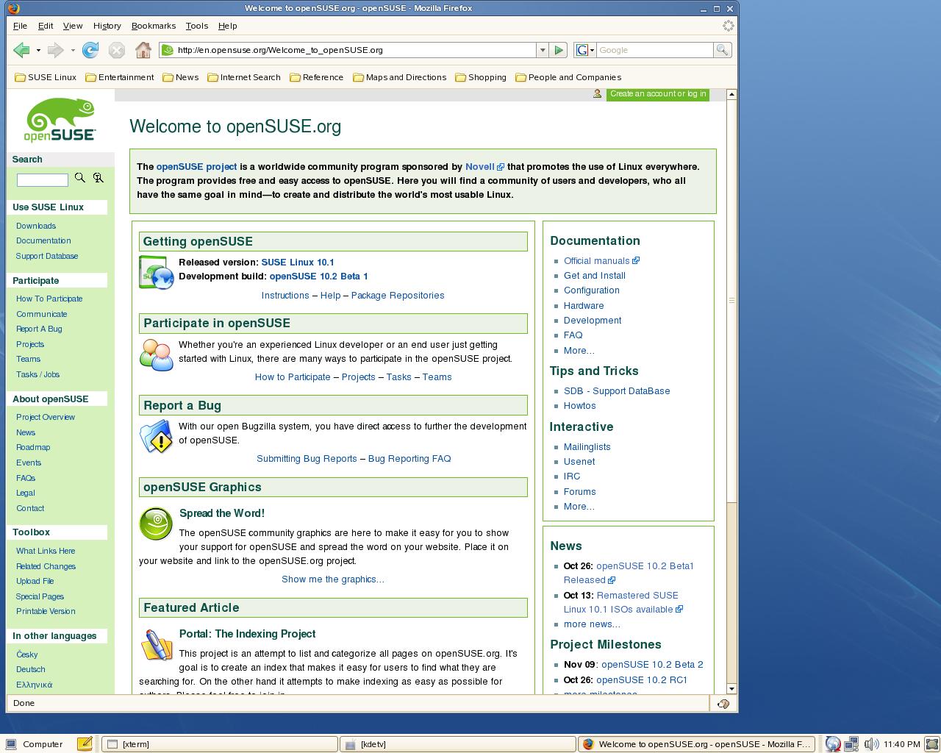
Task: Click the Featured Article pen icon
Action: click(156, 645)
